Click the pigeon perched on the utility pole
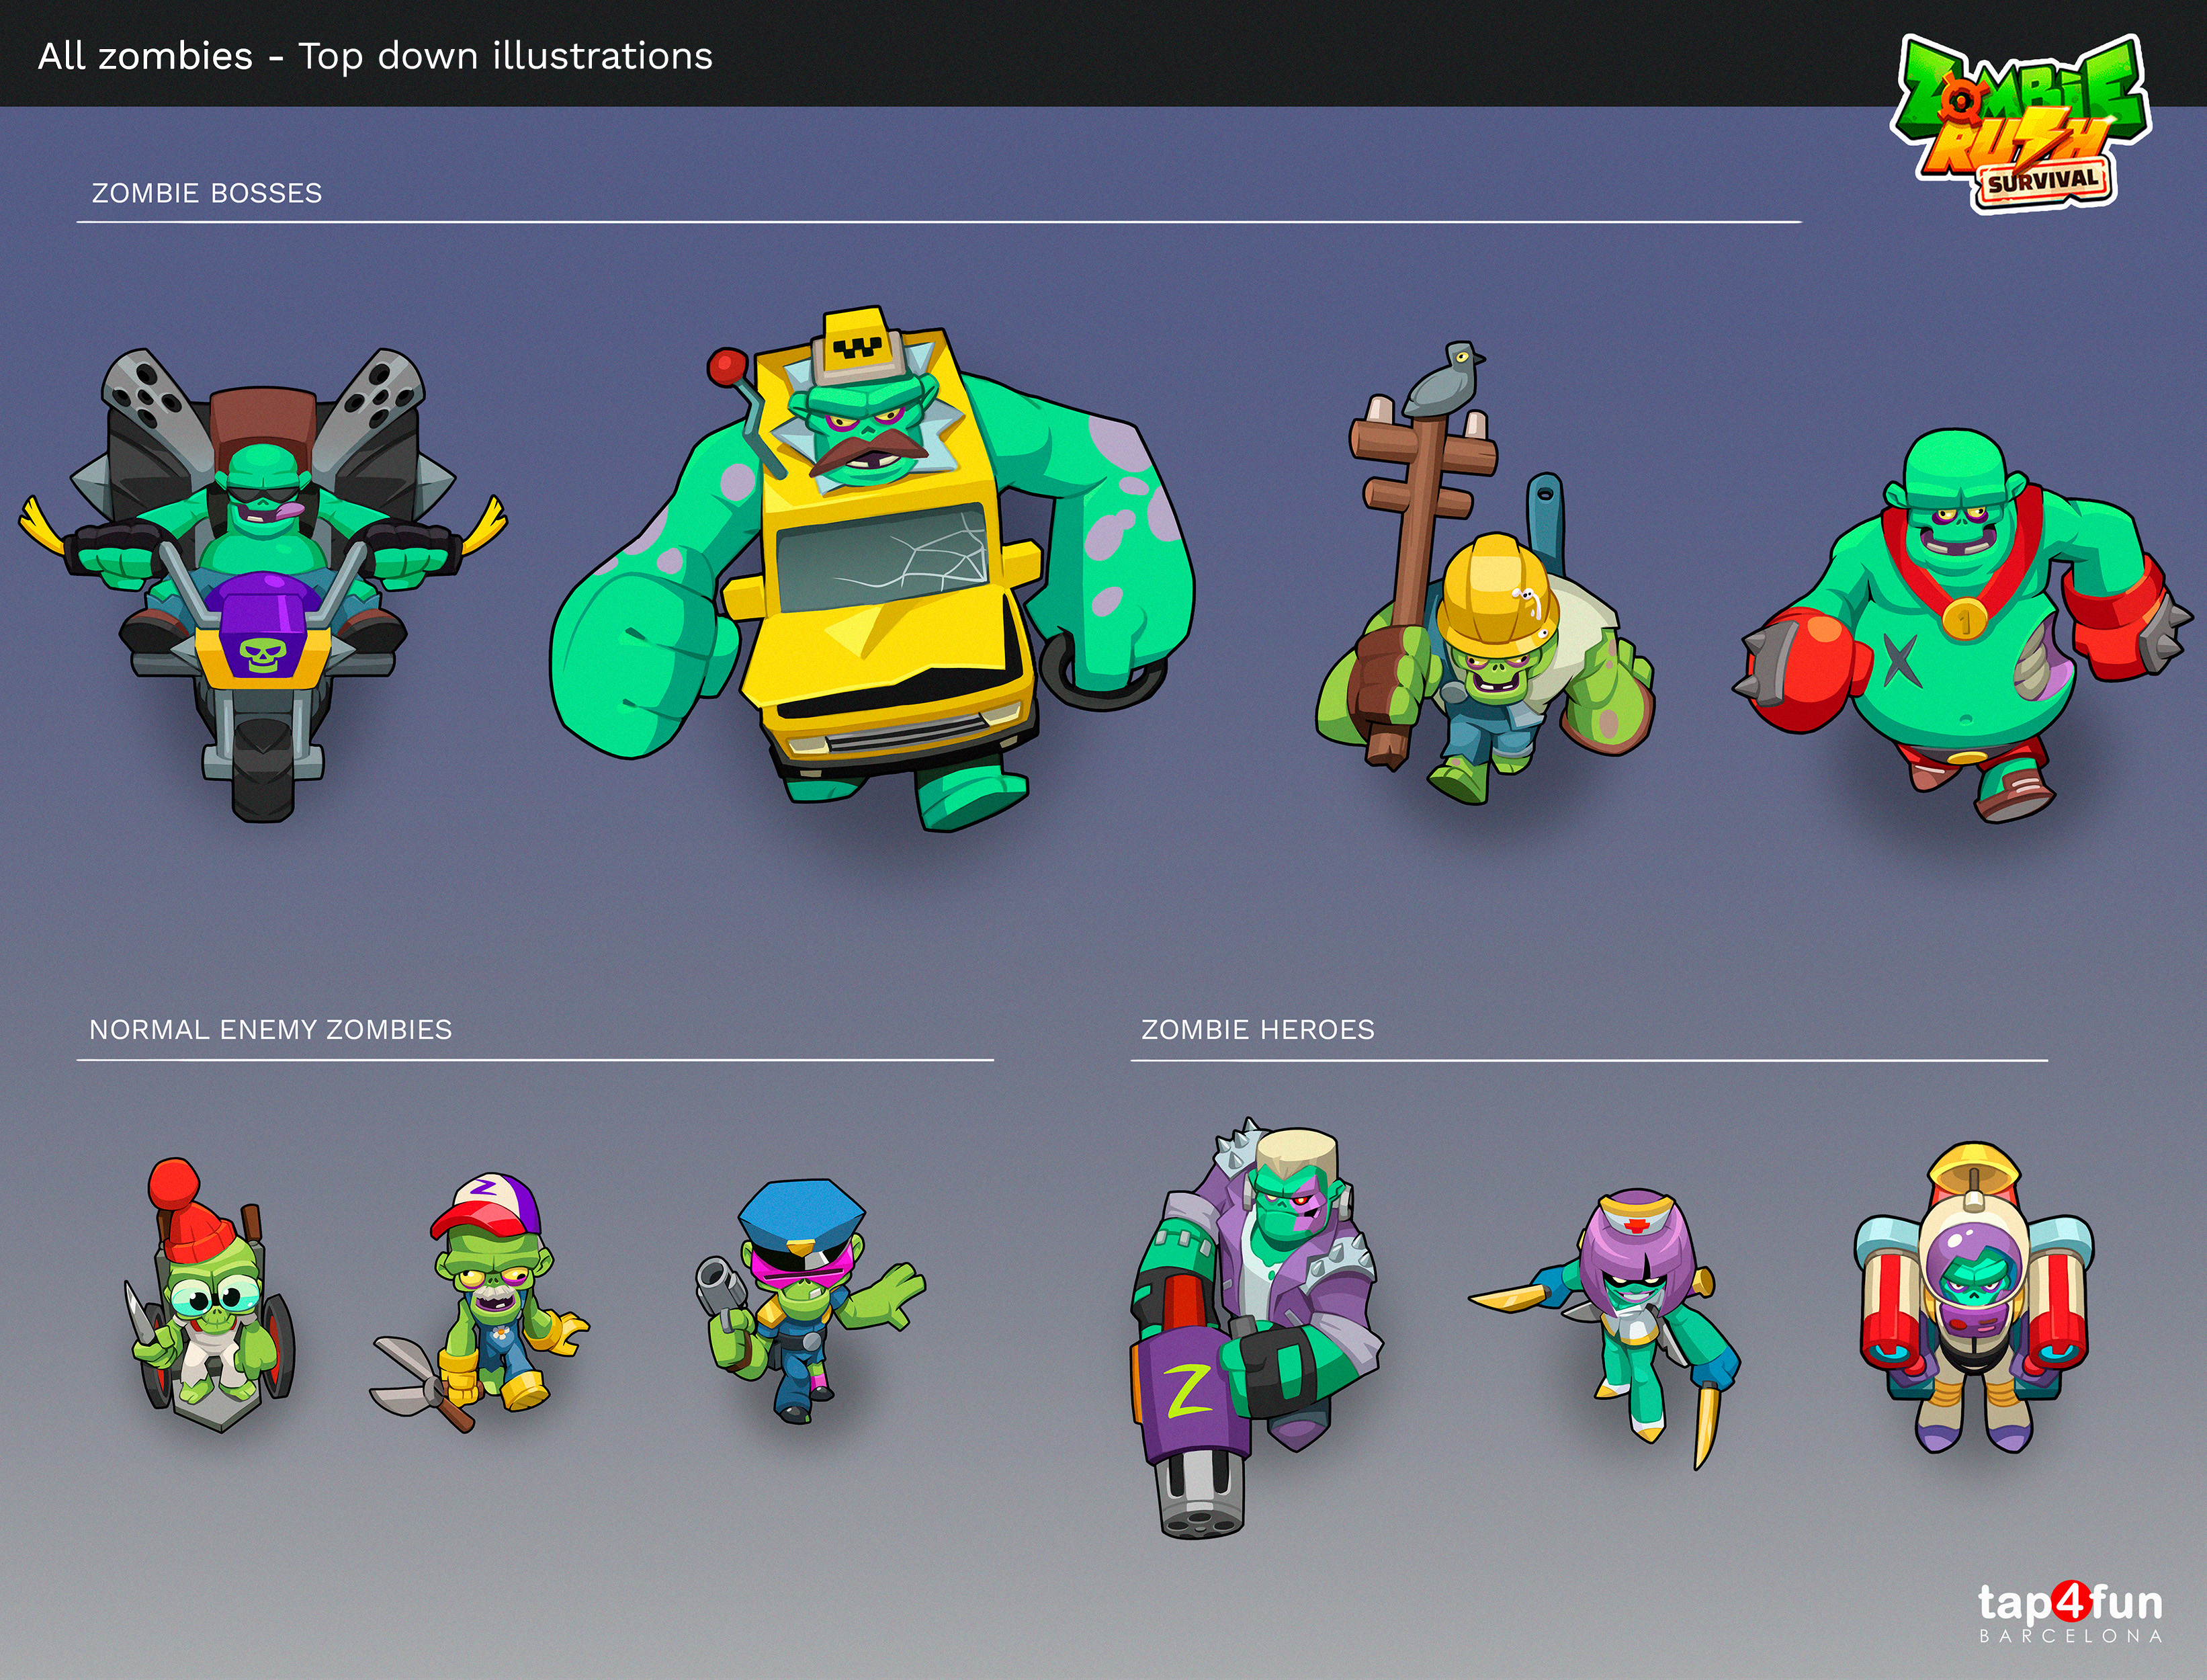Image resolution: width=2207 pixels, height=1680 pixels. click(x=1443, y=380)
